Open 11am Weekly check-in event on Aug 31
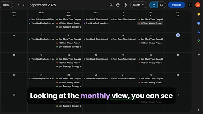The image size is (203, 114). [41, 23]
